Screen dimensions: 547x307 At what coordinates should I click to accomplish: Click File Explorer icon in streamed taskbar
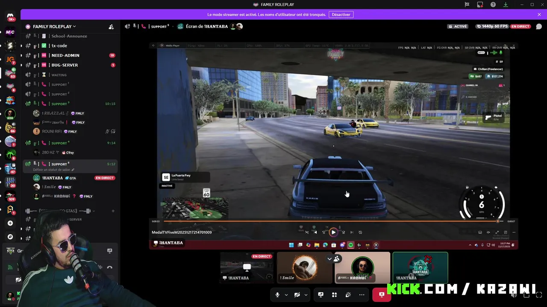pos(317,245)
